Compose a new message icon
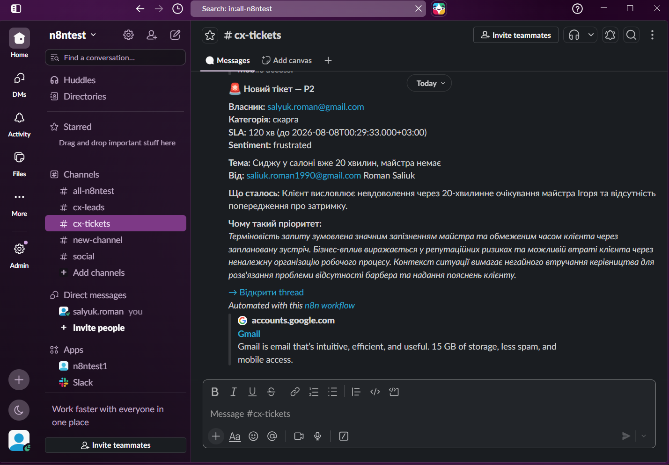The height and width of the screenshot is (465, 669). (x=176, y=35)
